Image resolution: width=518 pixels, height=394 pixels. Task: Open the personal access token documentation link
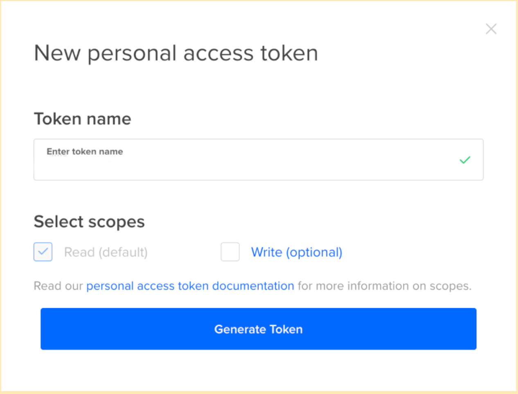(x=190, y=286)
